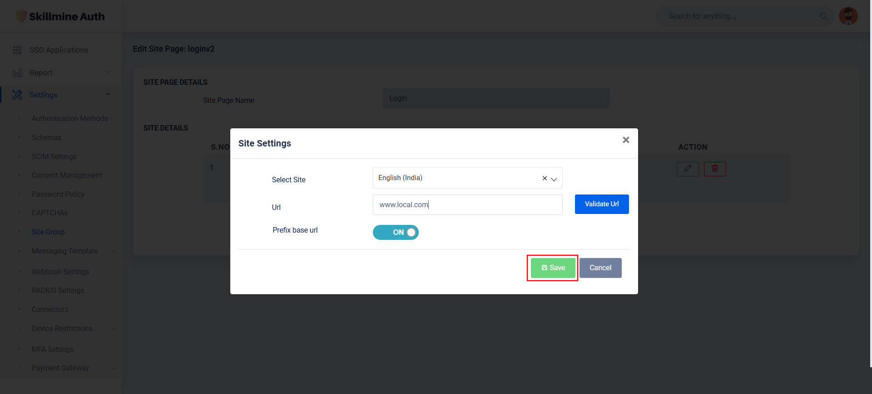Click the SSO Applications grid icon
This screenshot has height=394, width=872.
pyautogui.click(x=17, y=50)
